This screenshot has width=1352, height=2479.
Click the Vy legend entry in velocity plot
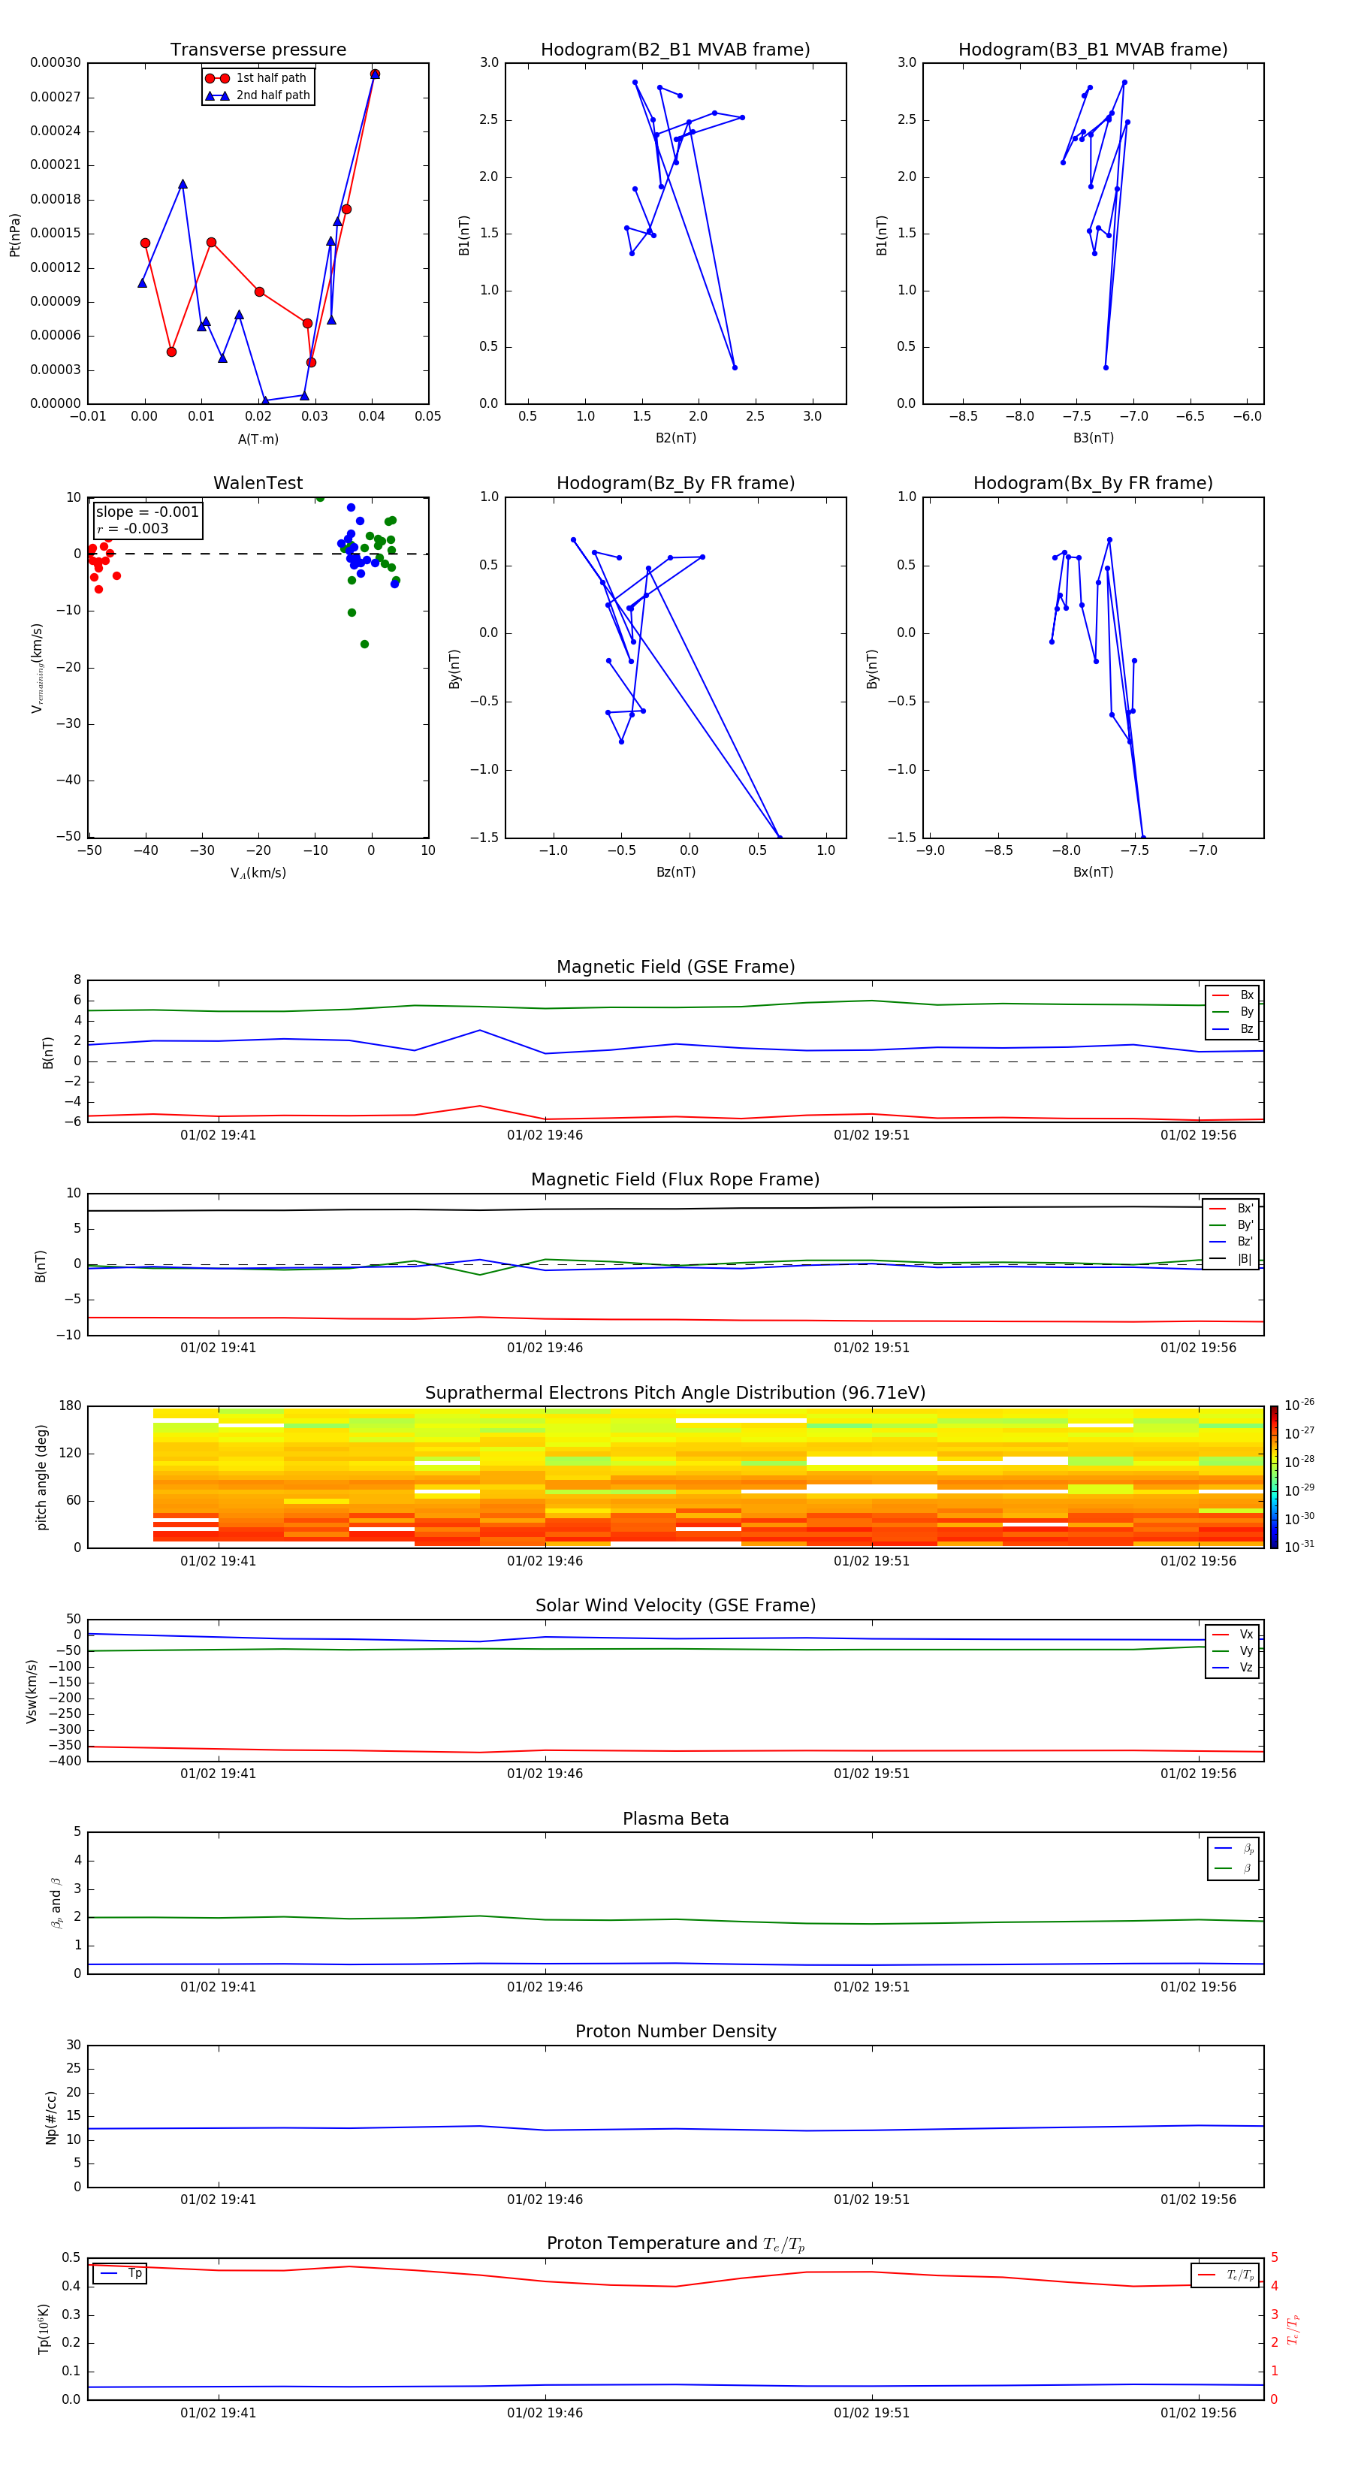[1233, 1651]
